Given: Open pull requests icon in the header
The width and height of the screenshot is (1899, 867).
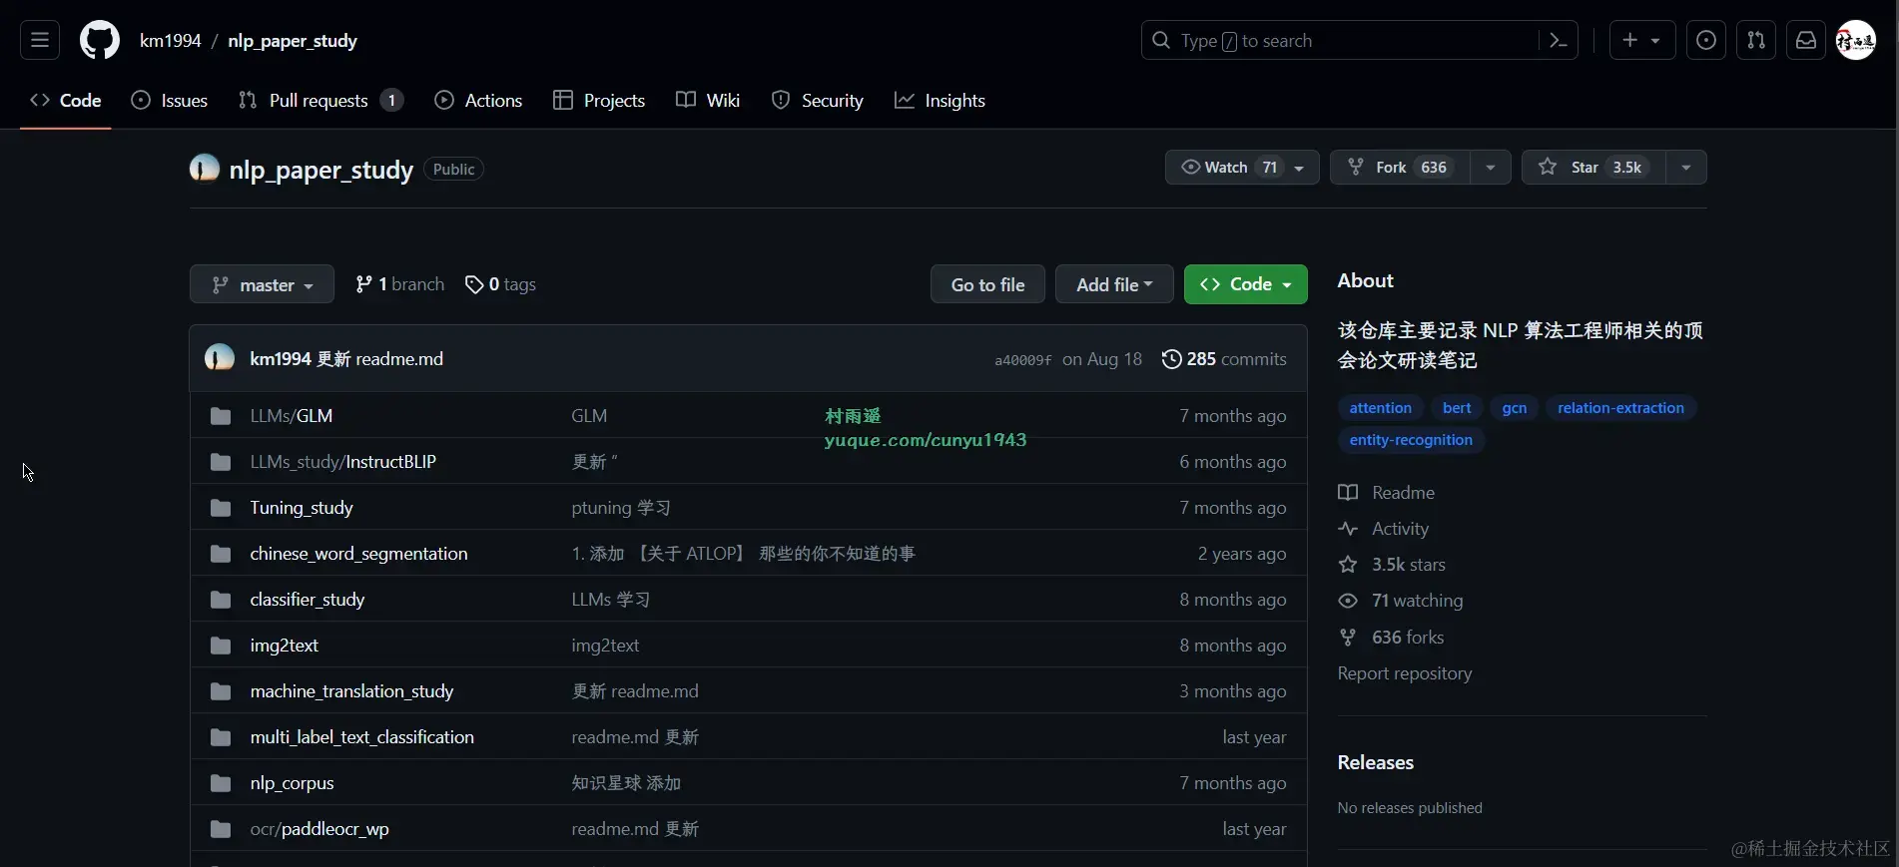Looking at the screenshot, I should pyautogui.click(x=1756, y=41).
